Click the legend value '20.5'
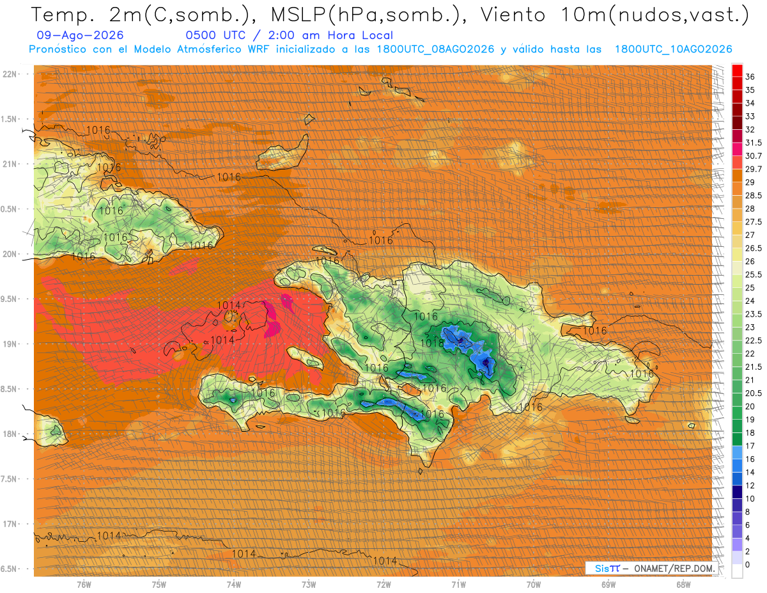This screenshot has height=593, width=767. pos(754,393)
